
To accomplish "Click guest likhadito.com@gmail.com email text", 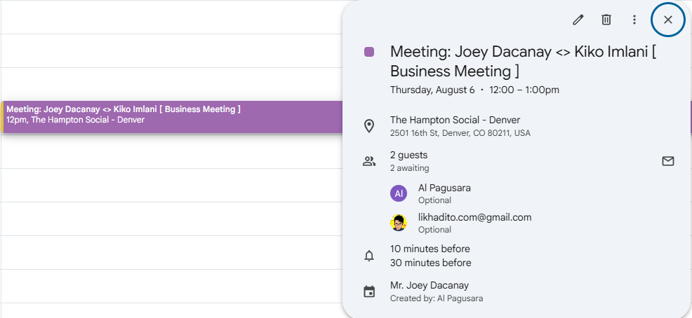I will tap(475, 217).
